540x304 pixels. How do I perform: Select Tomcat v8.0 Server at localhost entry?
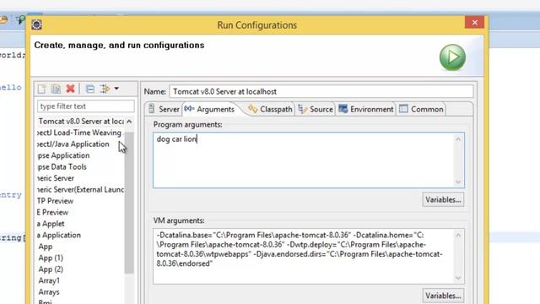point(81,122)
